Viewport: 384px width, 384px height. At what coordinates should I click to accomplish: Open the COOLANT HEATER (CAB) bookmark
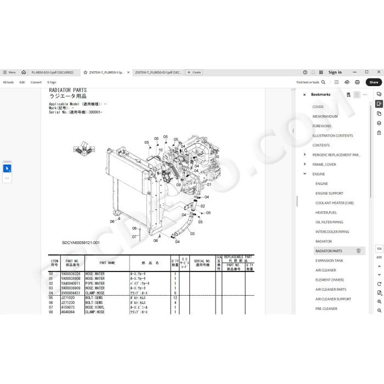335,203
